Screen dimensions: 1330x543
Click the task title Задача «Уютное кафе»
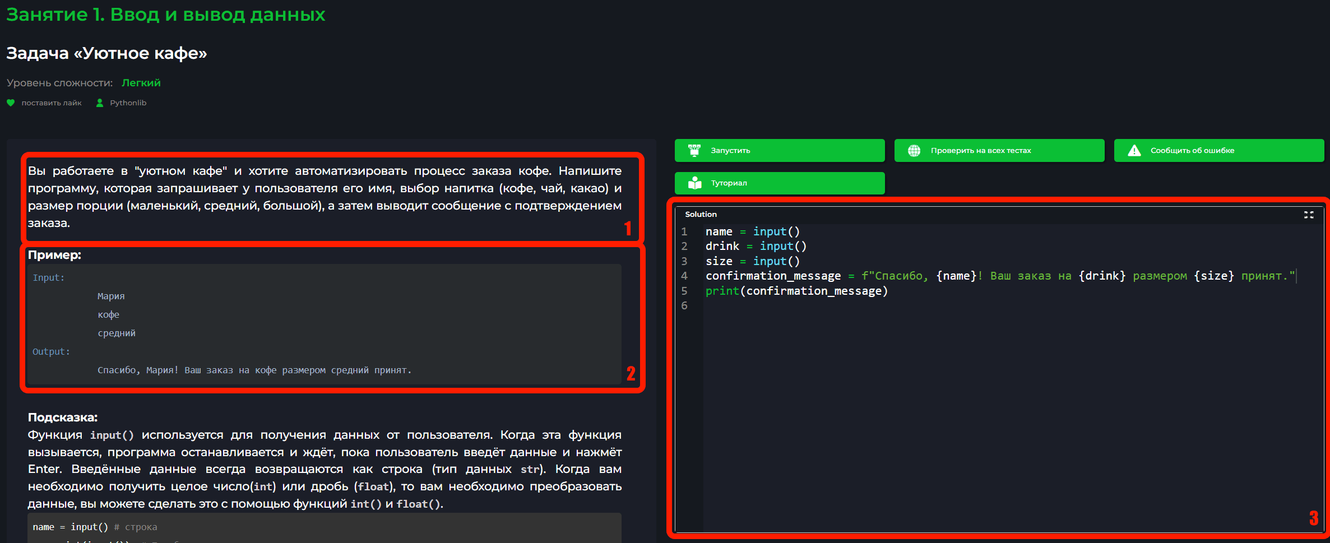coord(106,53)
